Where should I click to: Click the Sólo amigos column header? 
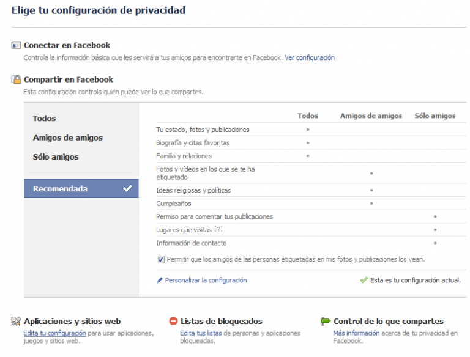coord(435,116)
